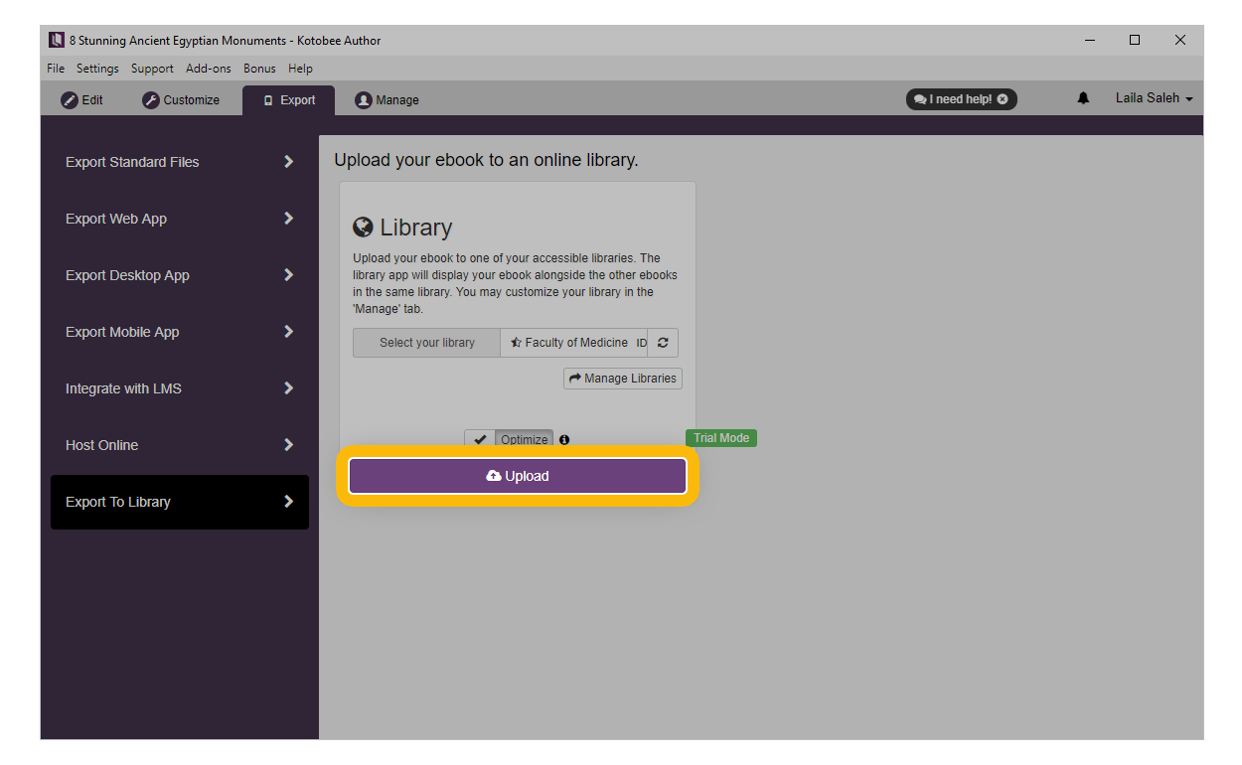Switch to the Export tab
The image size is (1242, 765).
(x=288, y=100)
